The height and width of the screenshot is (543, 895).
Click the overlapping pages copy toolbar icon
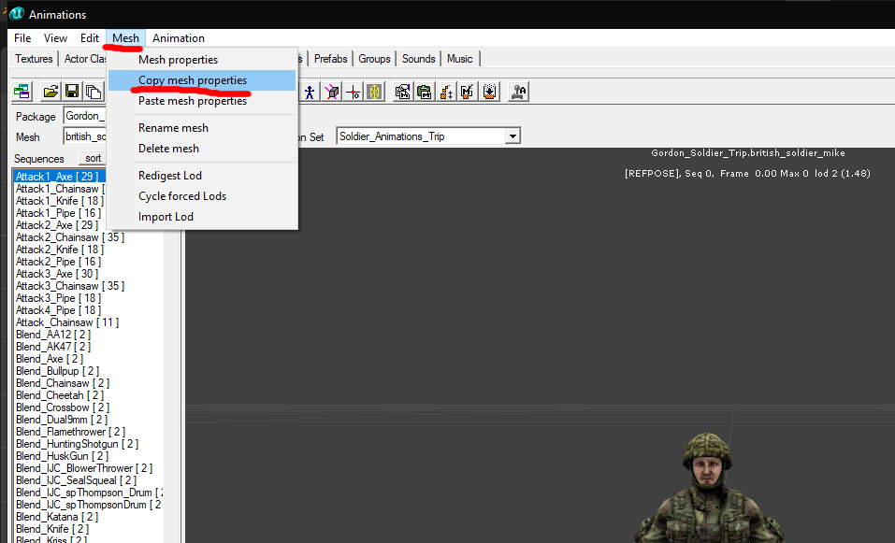coord(93,92)
